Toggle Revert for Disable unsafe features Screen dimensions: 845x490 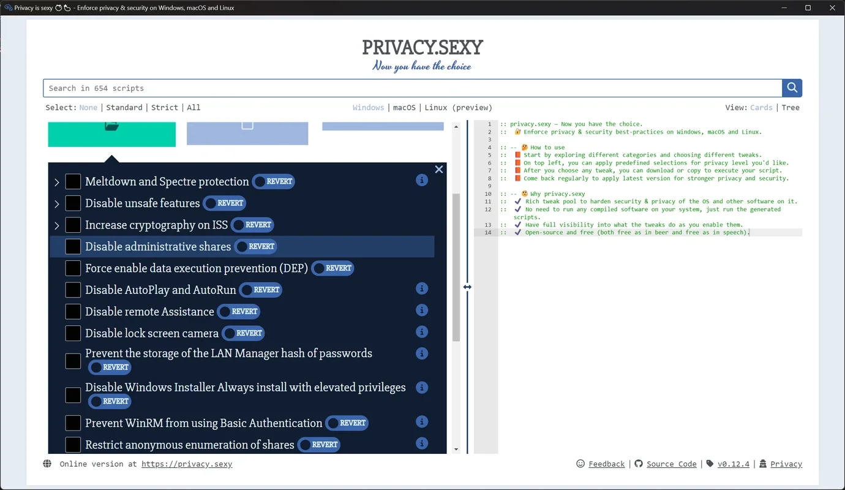pos(225,203)
